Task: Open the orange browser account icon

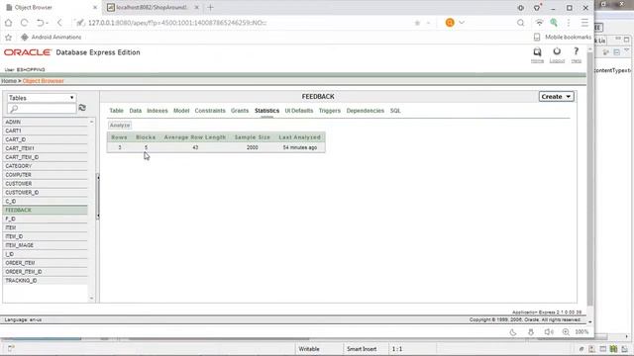Action: tap(450, 23)
